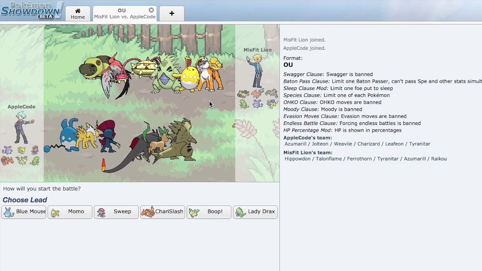Click the Pokémon Showdown logo
Screen dimensions: 482x271
pyautogui.click(x=32, y=11)
